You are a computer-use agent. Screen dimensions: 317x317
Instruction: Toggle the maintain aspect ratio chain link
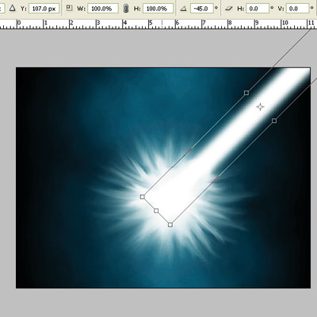(x=126, y=9)
